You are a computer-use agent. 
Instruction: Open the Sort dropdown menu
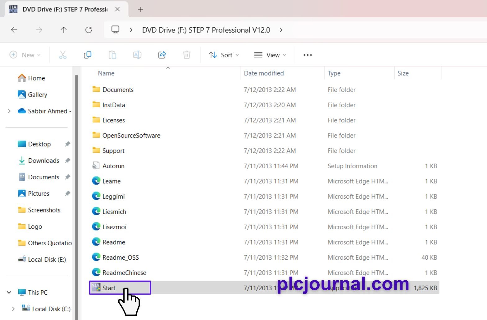(x=224, y=55)
